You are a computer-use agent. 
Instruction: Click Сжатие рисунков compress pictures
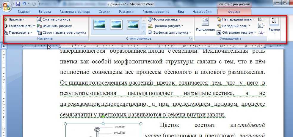coord(54,19)
